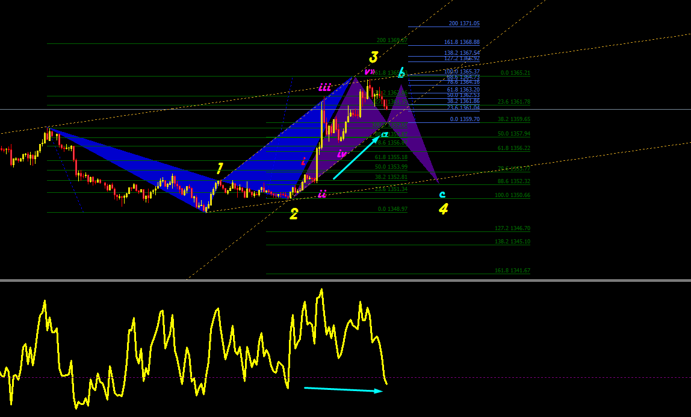
Task: Select the 161.8 1341.67 Fibonacci level
Action: click(512, 270)
